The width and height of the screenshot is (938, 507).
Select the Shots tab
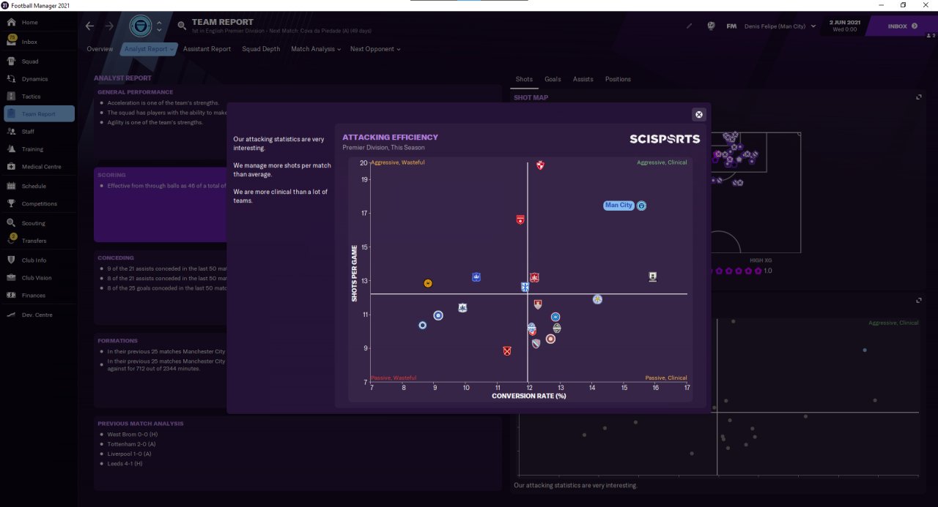pyautogui.click(x=524, y=79)
